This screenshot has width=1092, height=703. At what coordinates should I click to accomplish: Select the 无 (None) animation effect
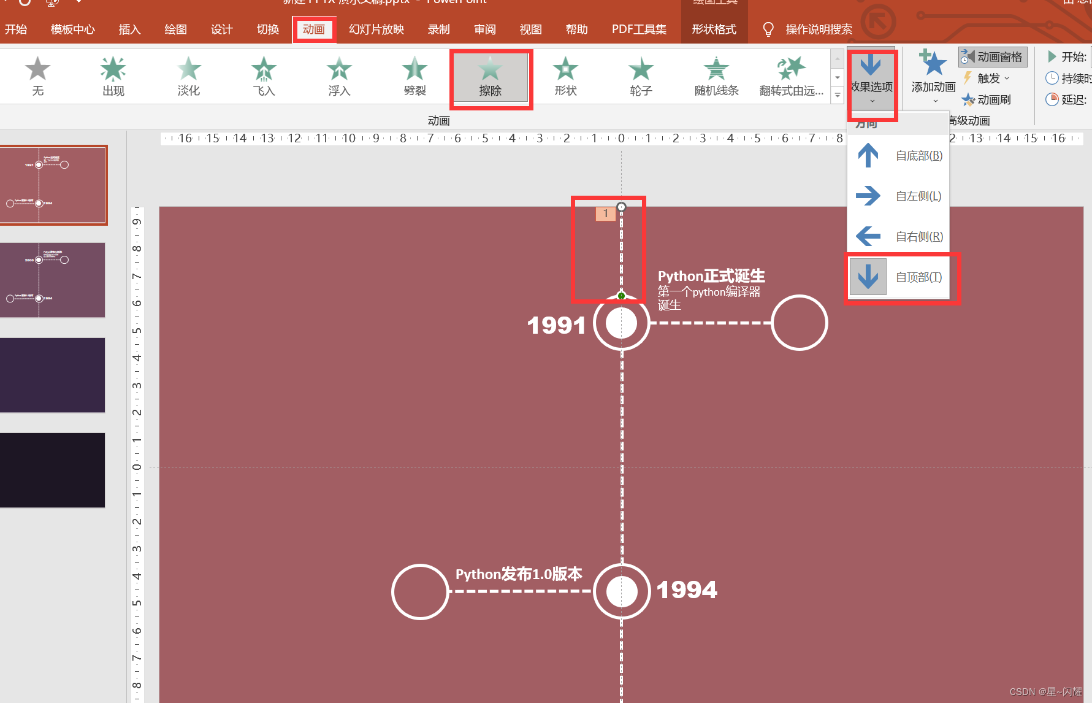(37, 77)
